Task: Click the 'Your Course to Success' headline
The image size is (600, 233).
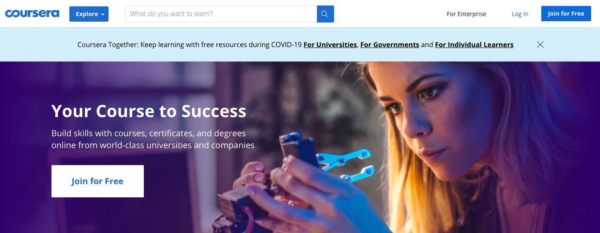Action: tap(149, 111)
